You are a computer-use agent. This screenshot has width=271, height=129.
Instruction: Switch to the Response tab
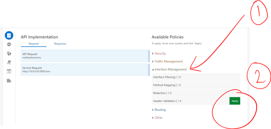(60, 44)
